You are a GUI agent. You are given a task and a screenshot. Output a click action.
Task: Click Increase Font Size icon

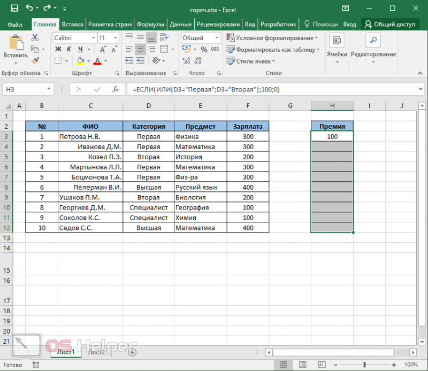click(x=103, y=49)
